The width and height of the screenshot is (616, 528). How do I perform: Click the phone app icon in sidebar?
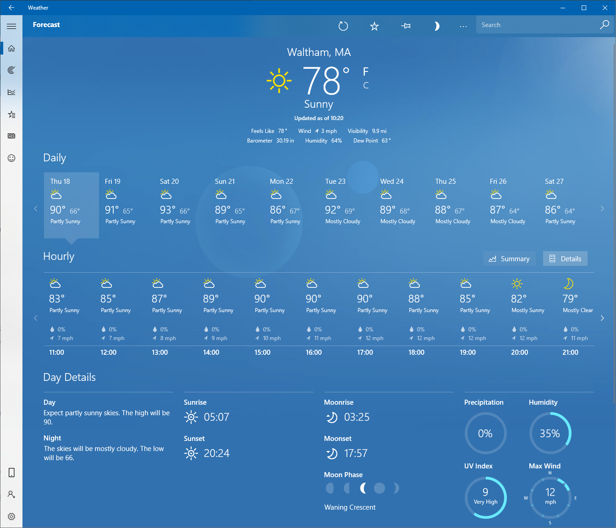click(11, 473)
